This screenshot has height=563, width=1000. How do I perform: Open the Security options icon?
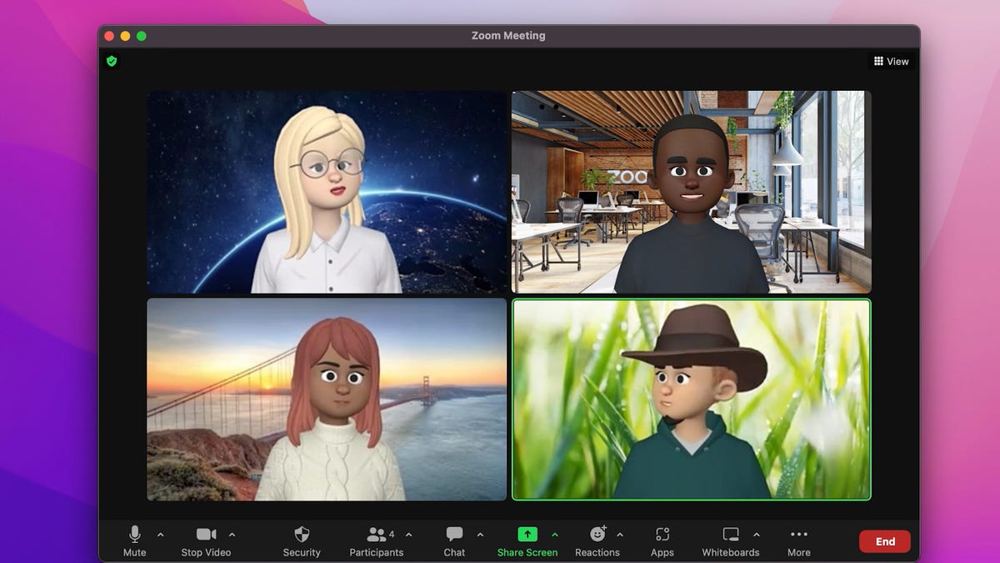[301, 535]
